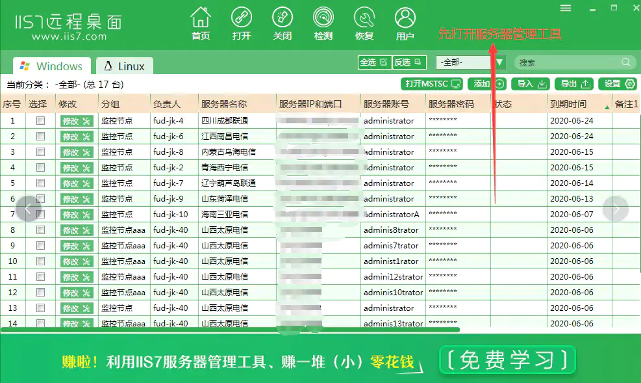Screen dimensions: 641x383
Task: Sort by 到期时间 column header arrow
Action: 607,107
